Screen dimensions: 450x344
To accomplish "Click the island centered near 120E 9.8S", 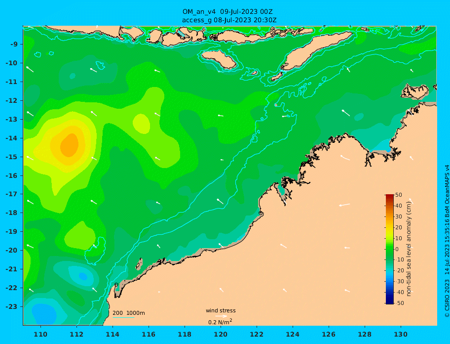I will [x=219, y=59].
